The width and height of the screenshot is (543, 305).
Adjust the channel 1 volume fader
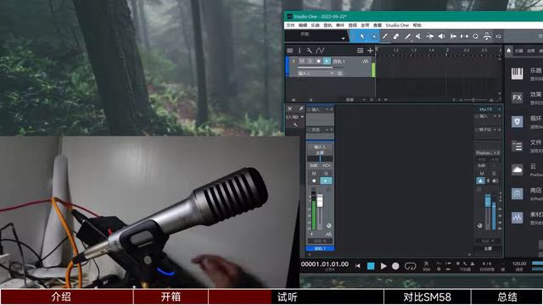pos(320,201)
